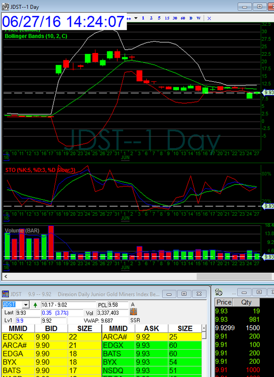Viewport: 274px width, 377px height.
Task: Select the 5-minute chart interval
Action: click(158, 18)
